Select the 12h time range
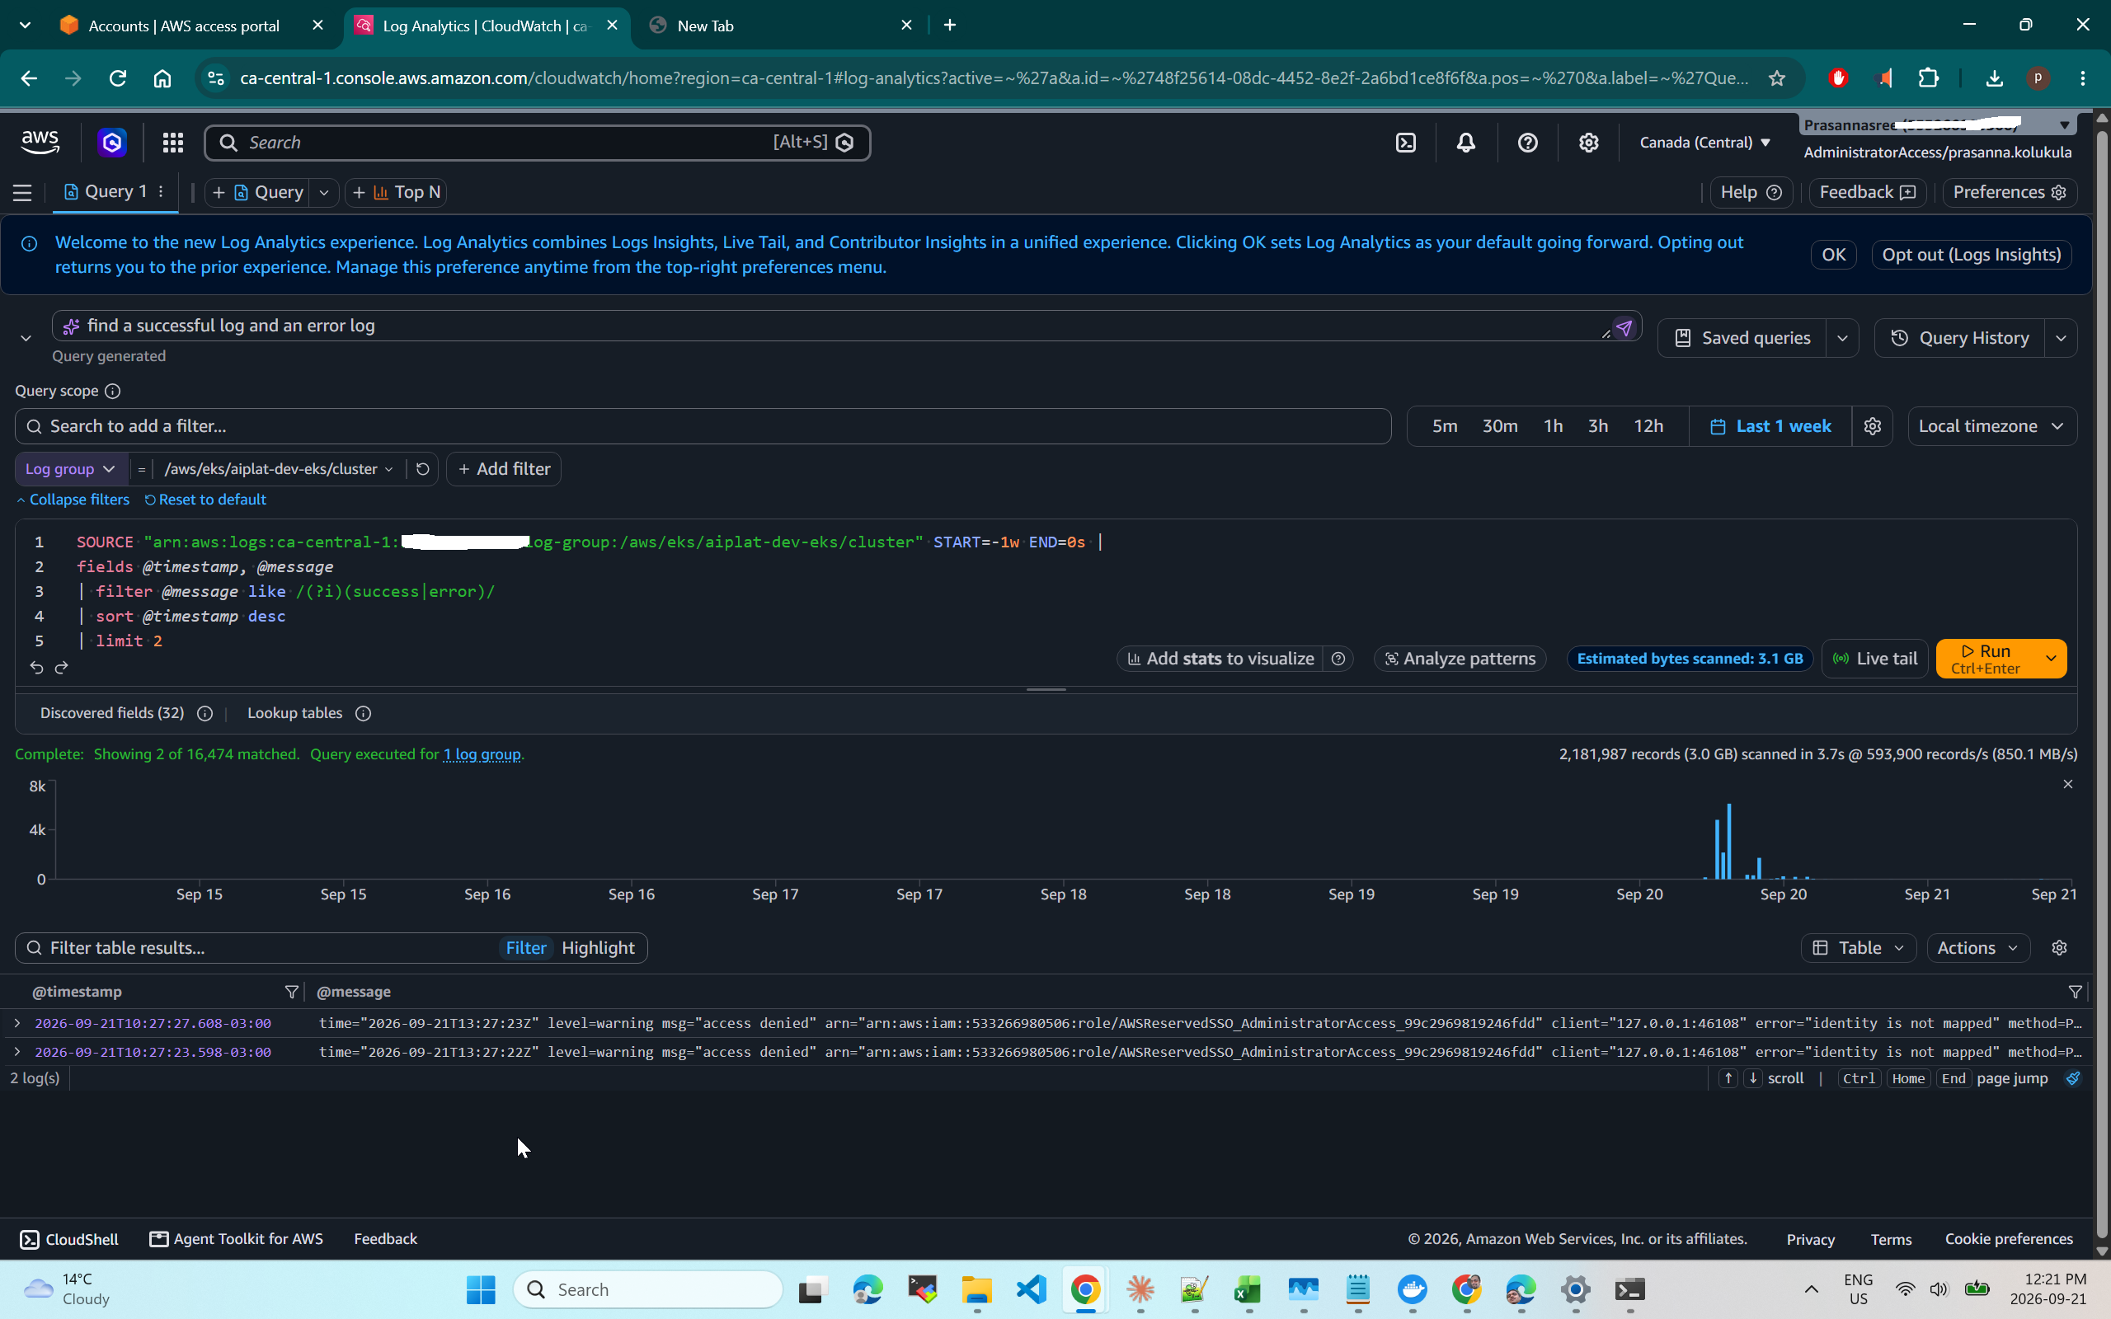The height and width of the screenshot is (1319, 2111). click(x=1648, y=425)
